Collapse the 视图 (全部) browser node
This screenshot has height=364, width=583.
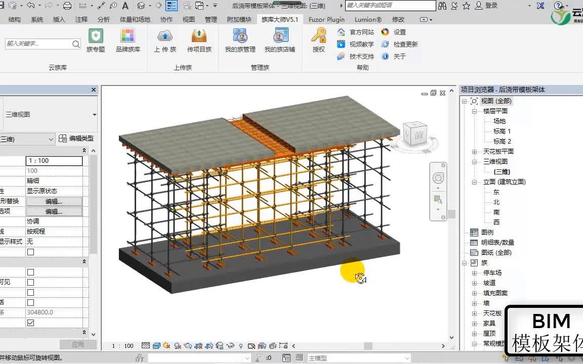point(464,101)
